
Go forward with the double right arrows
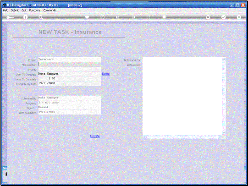(x=134, y=17)
